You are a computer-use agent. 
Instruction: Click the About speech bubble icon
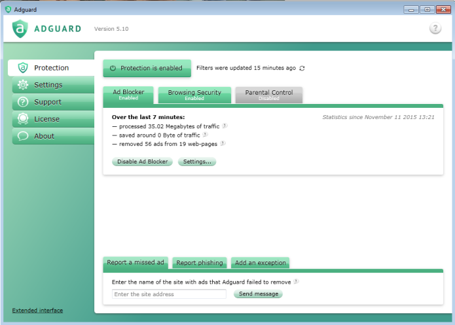[x=23, y=135]
